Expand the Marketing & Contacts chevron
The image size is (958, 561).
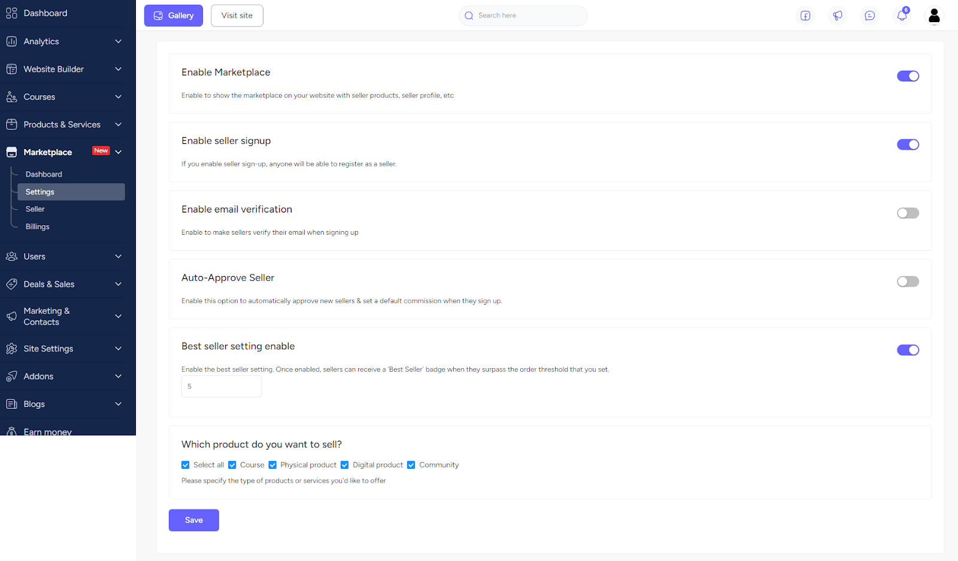[119, 316]
